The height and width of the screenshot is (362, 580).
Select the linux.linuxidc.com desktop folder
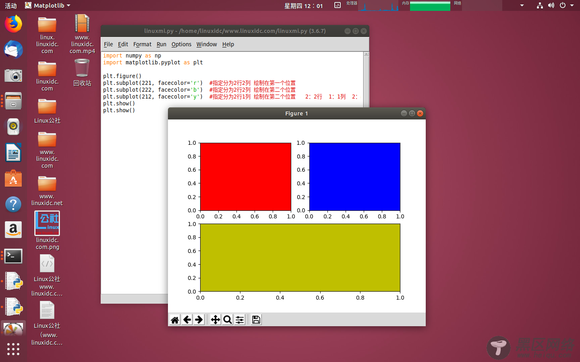47,35
